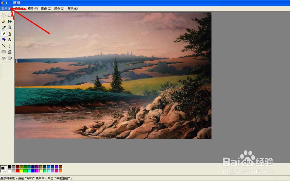Image resolution: width=290 pixels, height=181 pixels.
Task: Pick the straight Line tool
Action: [x=3, y=46]
